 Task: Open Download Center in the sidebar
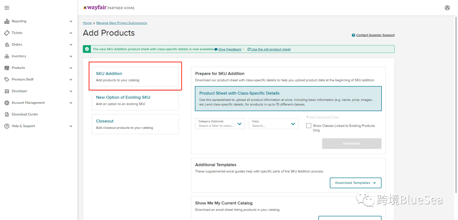pyautogui.click(x=25, y=114)
